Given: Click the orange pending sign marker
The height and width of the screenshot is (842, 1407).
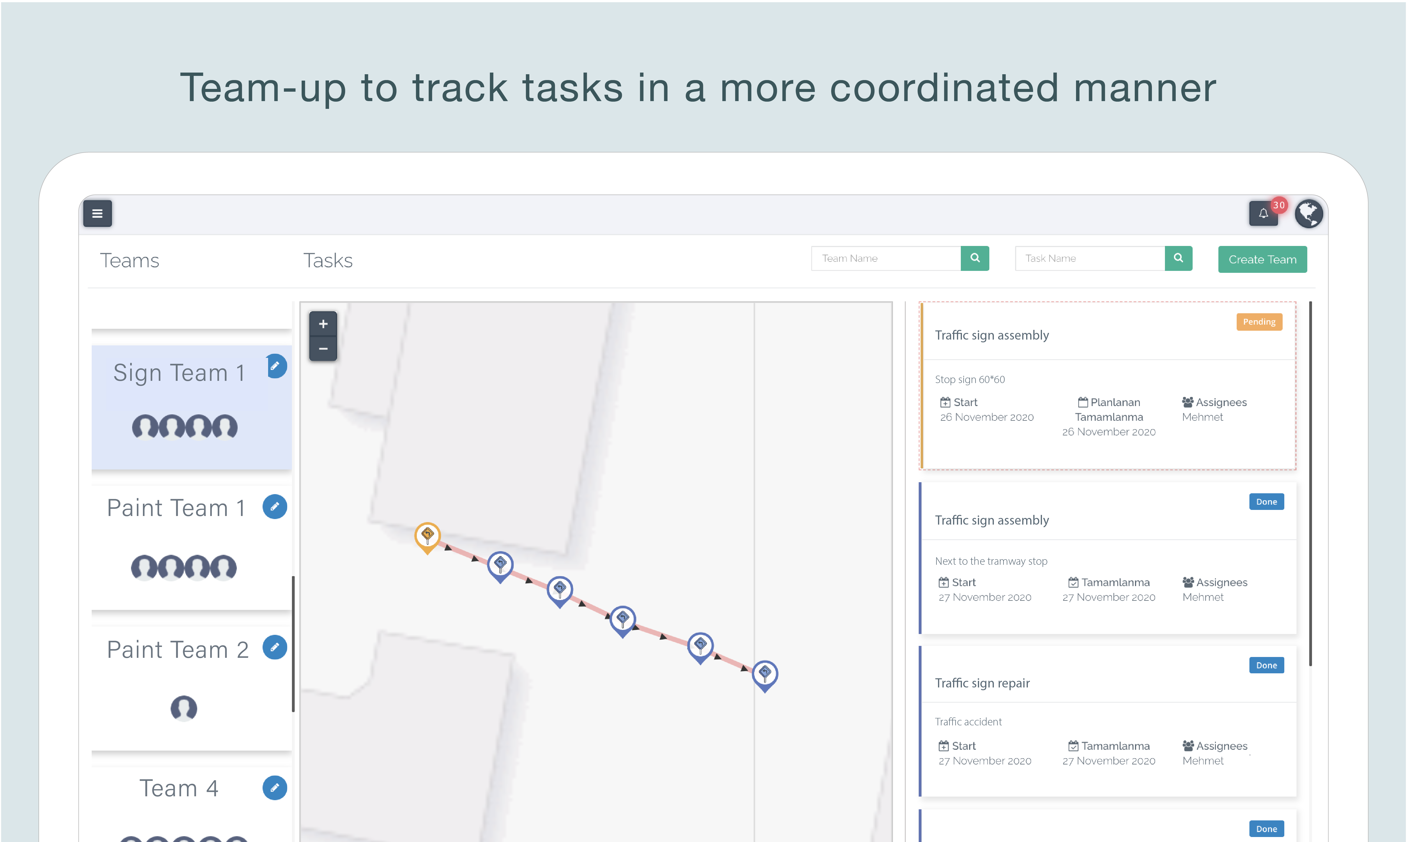Looking at the screenshot, I should tap(427, 536).
